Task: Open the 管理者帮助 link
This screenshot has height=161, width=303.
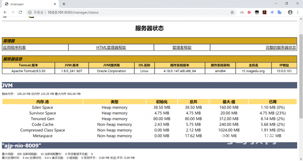Action: coord(182,47)
